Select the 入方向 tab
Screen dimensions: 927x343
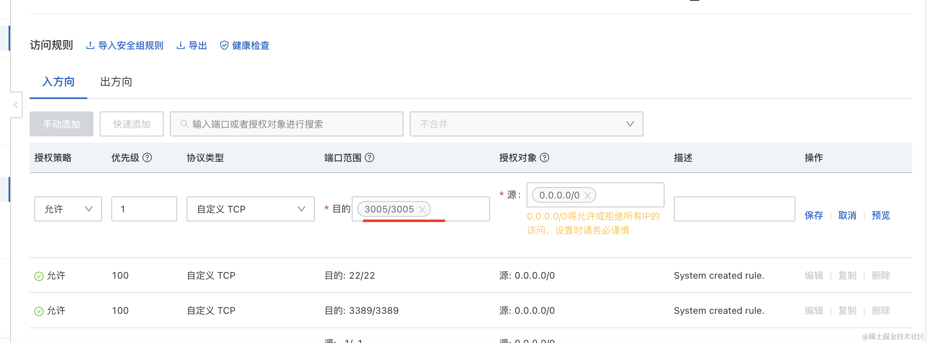[58, 82]
